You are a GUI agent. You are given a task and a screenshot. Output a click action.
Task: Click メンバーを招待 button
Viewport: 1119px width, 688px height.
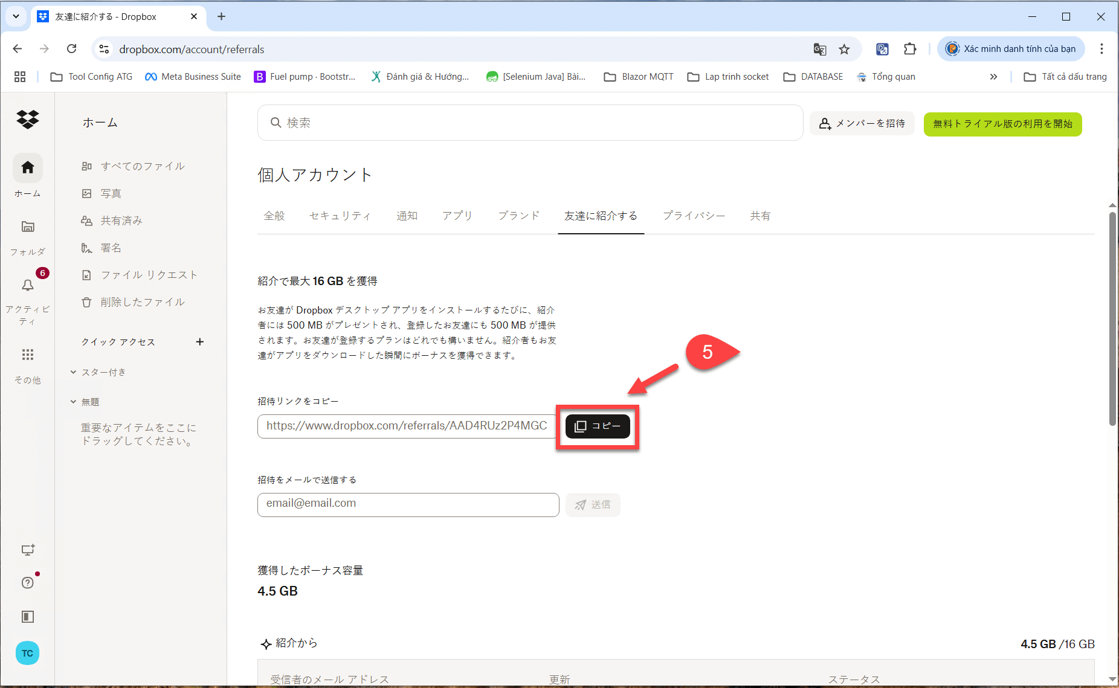pos(862,124)
